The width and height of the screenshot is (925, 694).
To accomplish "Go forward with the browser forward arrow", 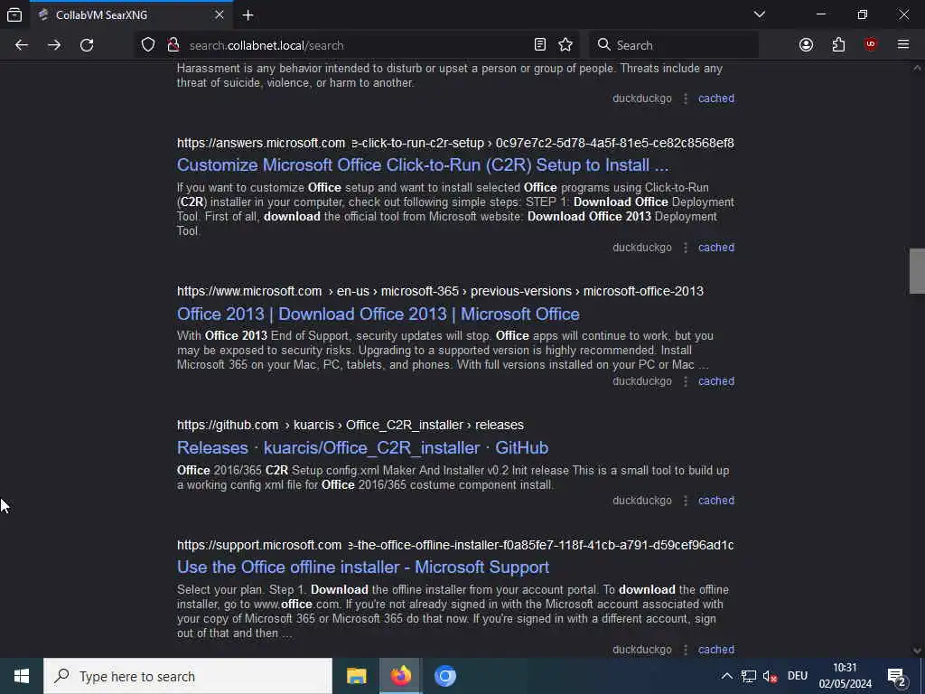I will tap(54, 45).
